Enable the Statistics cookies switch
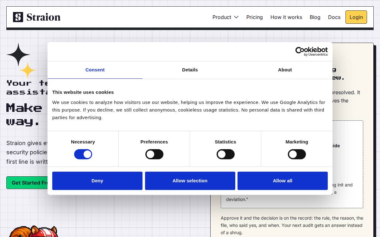380x237 pixels. (225, 154)
